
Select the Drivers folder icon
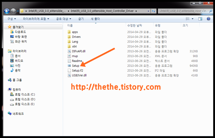(69, 37)
